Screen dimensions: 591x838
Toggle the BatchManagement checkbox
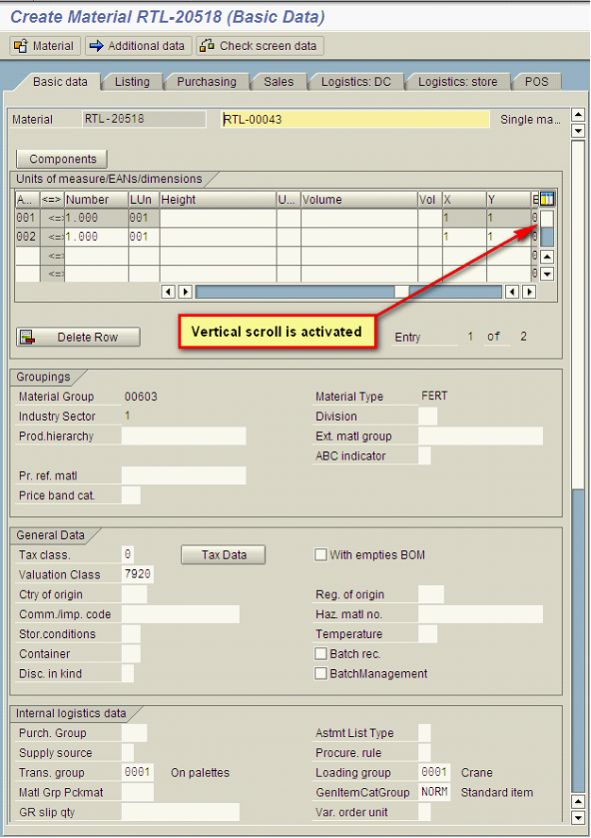pyautogui.click(x=321, y=674)
